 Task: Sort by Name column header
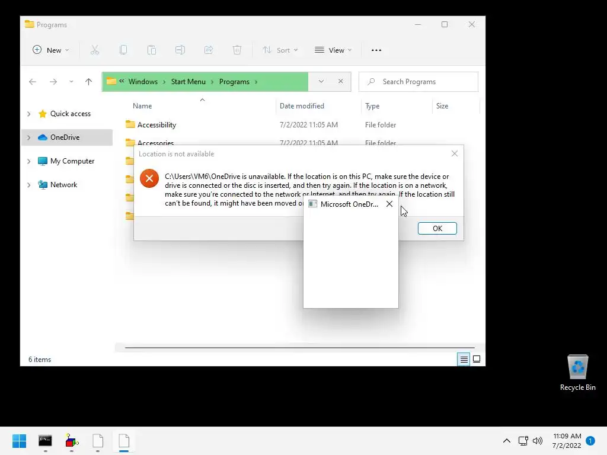coord(142,106)
